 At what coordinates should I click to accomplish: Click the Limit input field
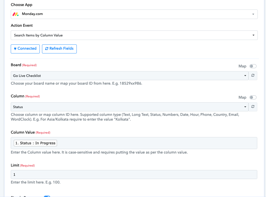tap(134, 175)
